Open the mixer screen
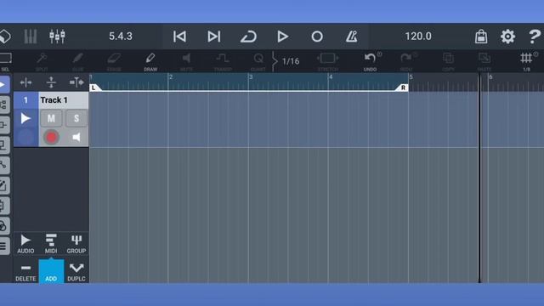 click(x=57, y=37)
